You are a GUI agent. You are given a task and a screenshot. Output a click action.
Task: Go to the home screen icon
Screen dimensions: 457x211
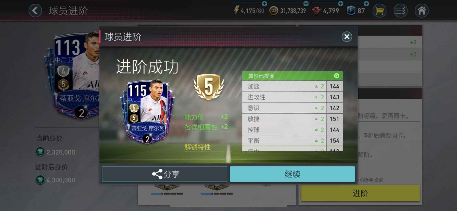click(422, 11)
